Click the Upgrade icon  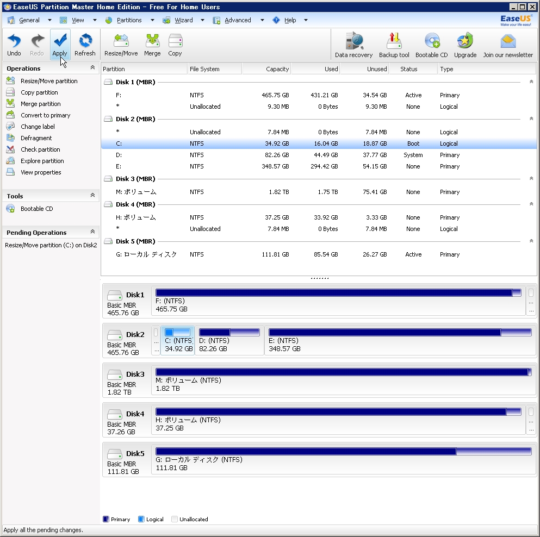pyautogui.click(x=465, y=42)
